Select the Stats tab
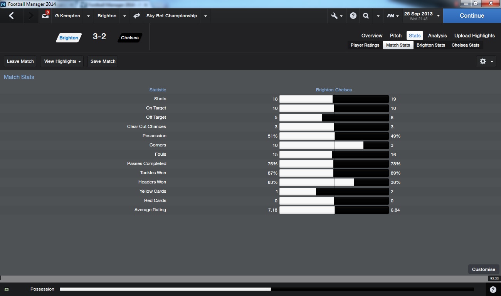The image size is (501, 296). (415, 35)
